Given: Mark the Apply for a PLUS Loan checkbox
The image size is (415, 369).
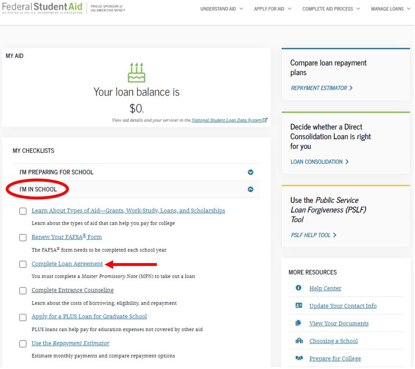Looking at the screenshot, I should (23, 317).
